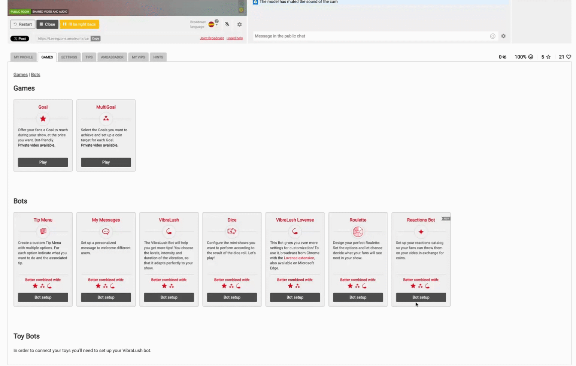Click the heart favorites counter icon
576x366 pixels.
point(569,57)
